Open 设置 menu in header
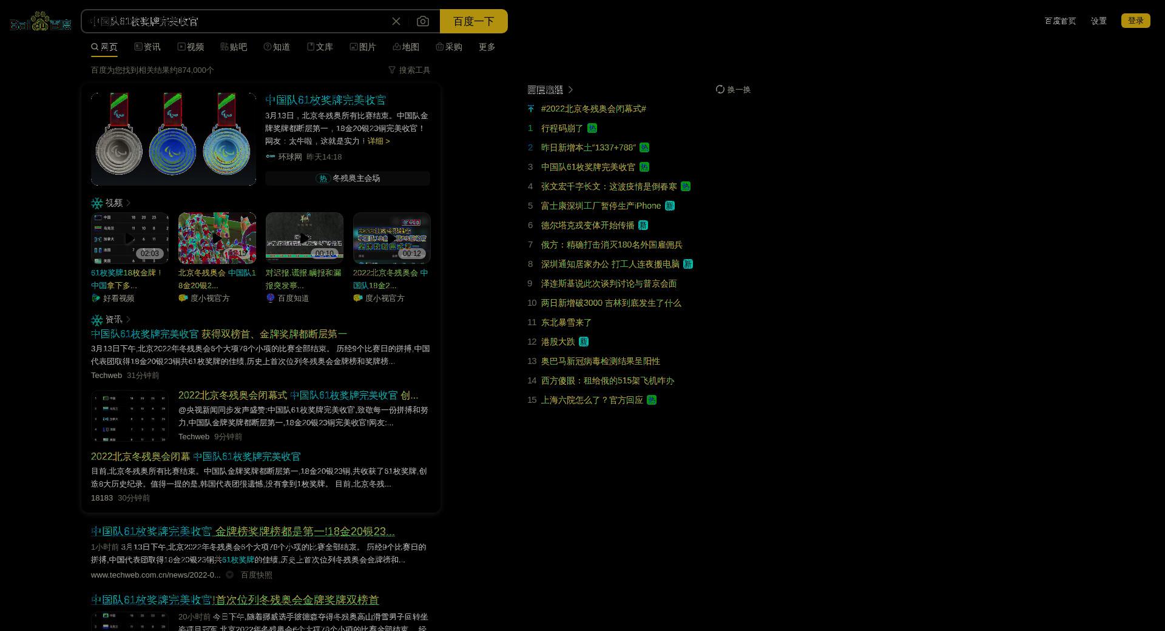The image size is (1165, 631). click(x=1098, y=21)
